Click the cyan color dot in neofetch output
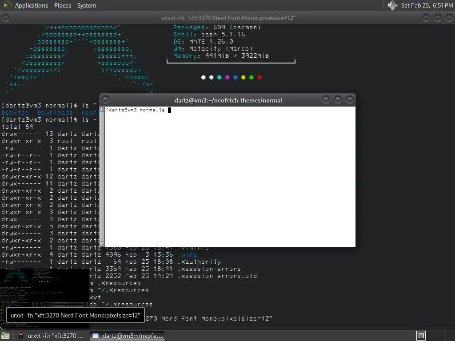Viewport: 455px width, 341px height. coord(220,77)
